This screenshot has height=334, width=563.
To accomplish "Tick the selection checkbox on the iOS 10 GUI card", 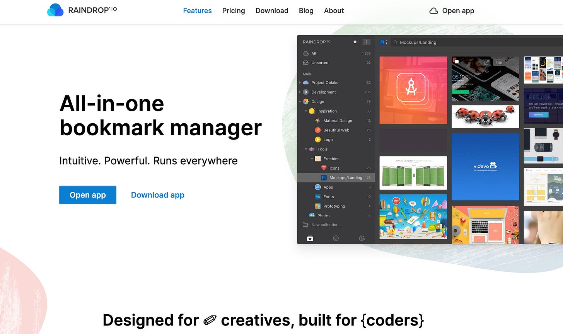I will (457, 61).
